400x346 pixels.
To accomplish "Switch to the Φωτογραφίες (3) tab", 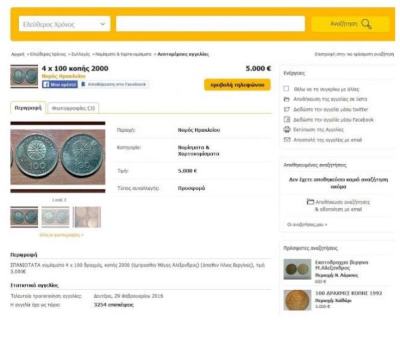I will [73, 108].
